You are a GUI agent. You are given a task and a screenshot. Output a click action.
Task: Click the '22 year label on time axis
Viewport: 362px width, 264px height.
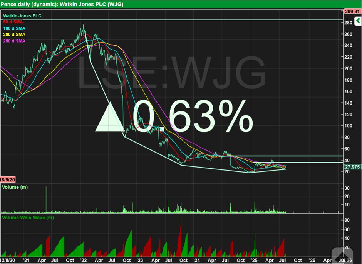[83, 260]
